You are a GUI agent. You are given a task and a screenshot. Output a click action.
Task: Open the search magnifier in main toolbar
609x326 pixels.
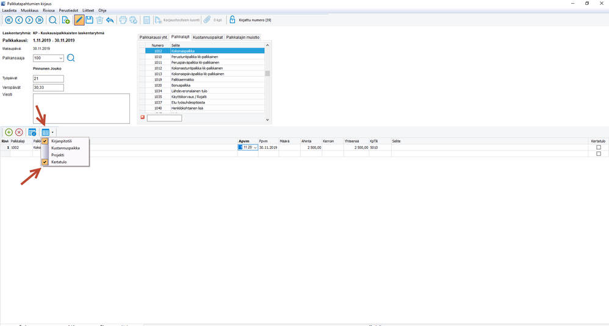click(x=52, y=20)
